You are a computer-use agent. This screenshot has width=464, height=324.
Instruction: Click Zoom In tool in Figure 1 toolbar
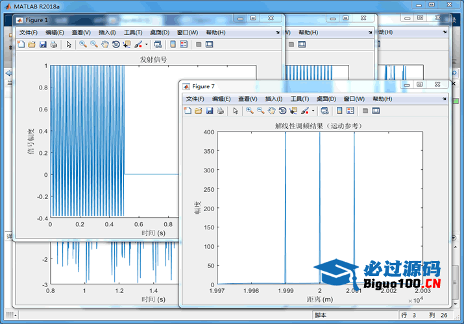click(83, 44)
